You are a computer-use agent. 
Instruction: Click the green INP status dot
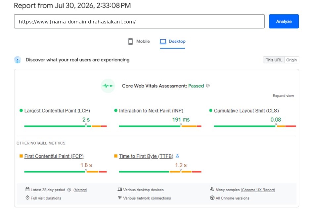click(x=116, y=110)
